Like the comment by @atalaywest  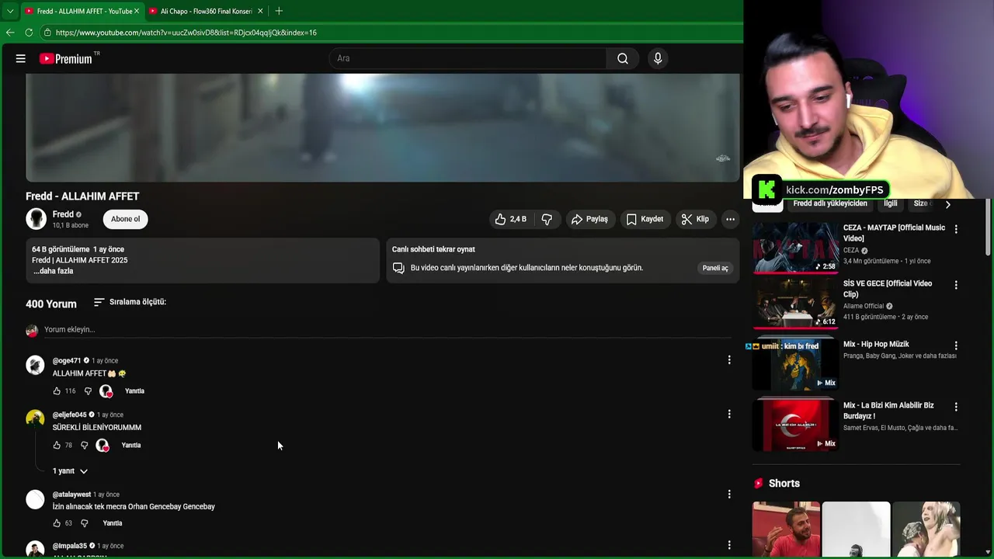[x=57, y=523]
